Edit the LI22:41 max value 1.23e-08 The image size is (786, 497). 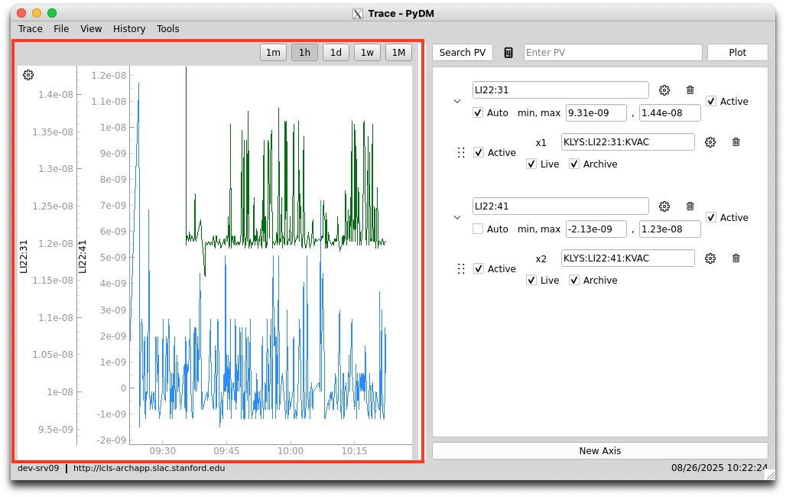click(670, 229)
